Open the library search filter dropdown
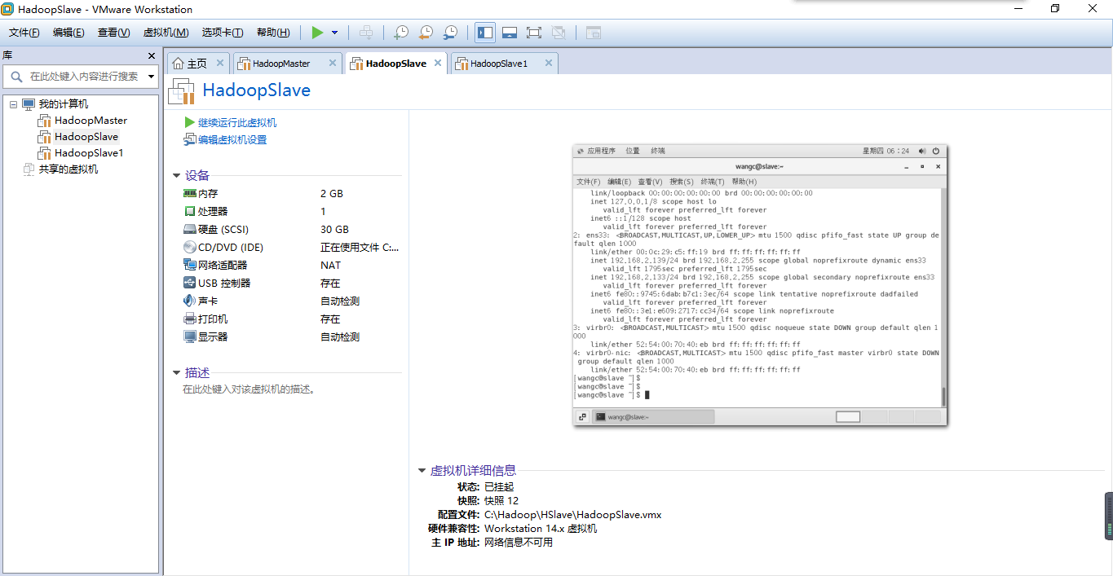1113x576 pixels. click(x=152, y=77)
